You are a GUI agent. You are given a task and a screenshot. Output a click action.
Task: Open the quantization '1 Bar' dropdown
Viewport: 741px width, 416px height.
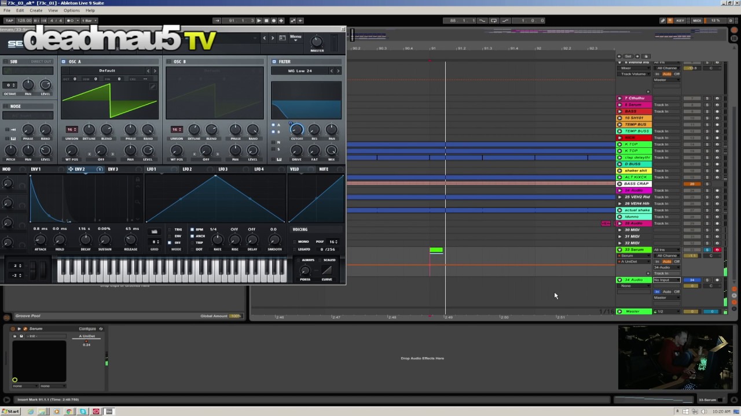click(x=89, y=21)
